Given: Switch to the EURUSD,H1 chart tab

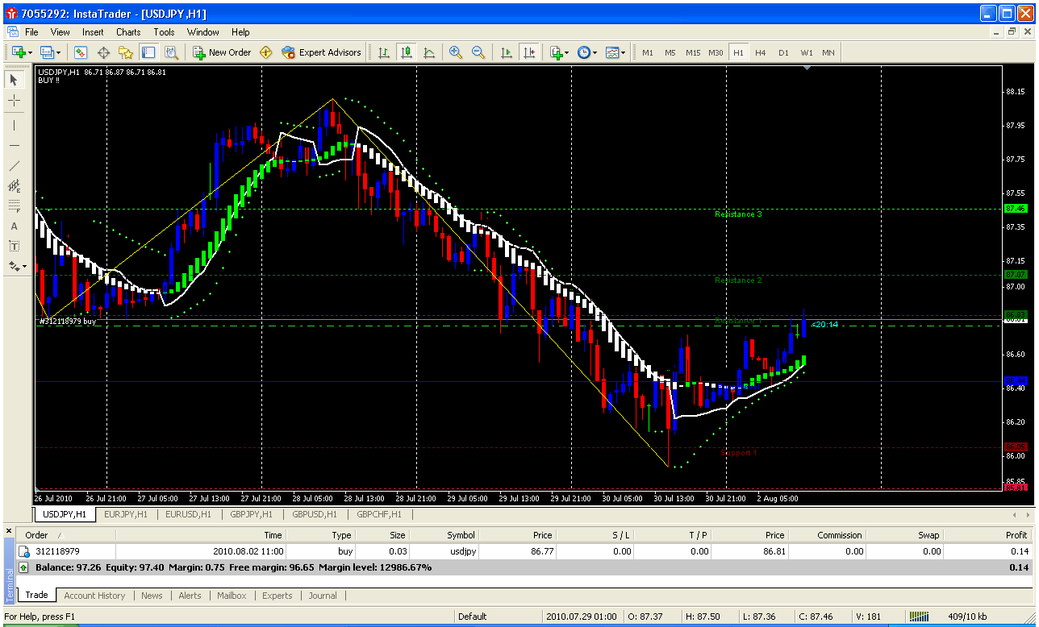Looking at the screenshot, I should [x=188, y=514].
